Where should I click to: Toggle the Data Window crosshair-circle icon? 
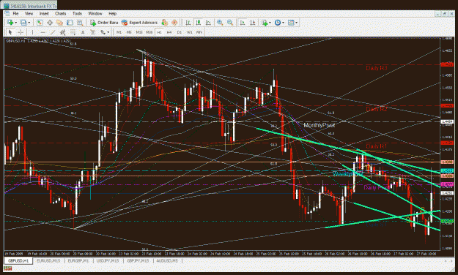(50, 23)
